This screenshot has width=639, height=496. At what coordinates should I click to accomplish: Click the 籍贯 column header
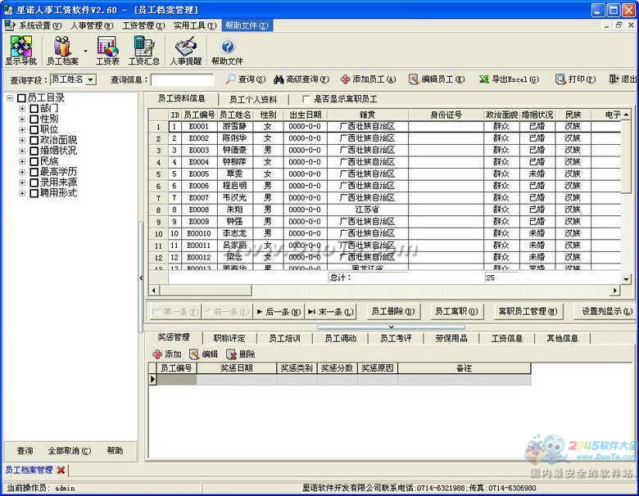pos(367,115)
